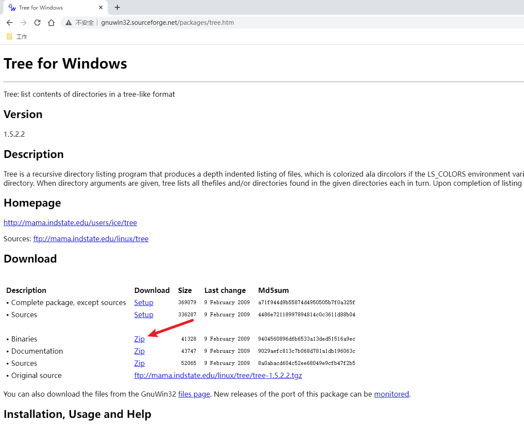Open the Sources ftp link
The image size is (524, 427).
[90, 239]
